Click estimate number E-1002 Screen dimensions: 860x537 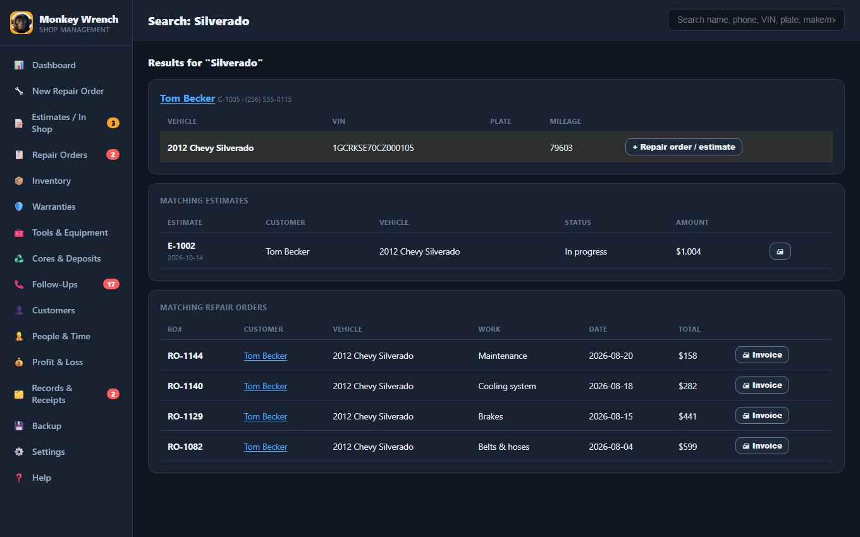point(181,246)
